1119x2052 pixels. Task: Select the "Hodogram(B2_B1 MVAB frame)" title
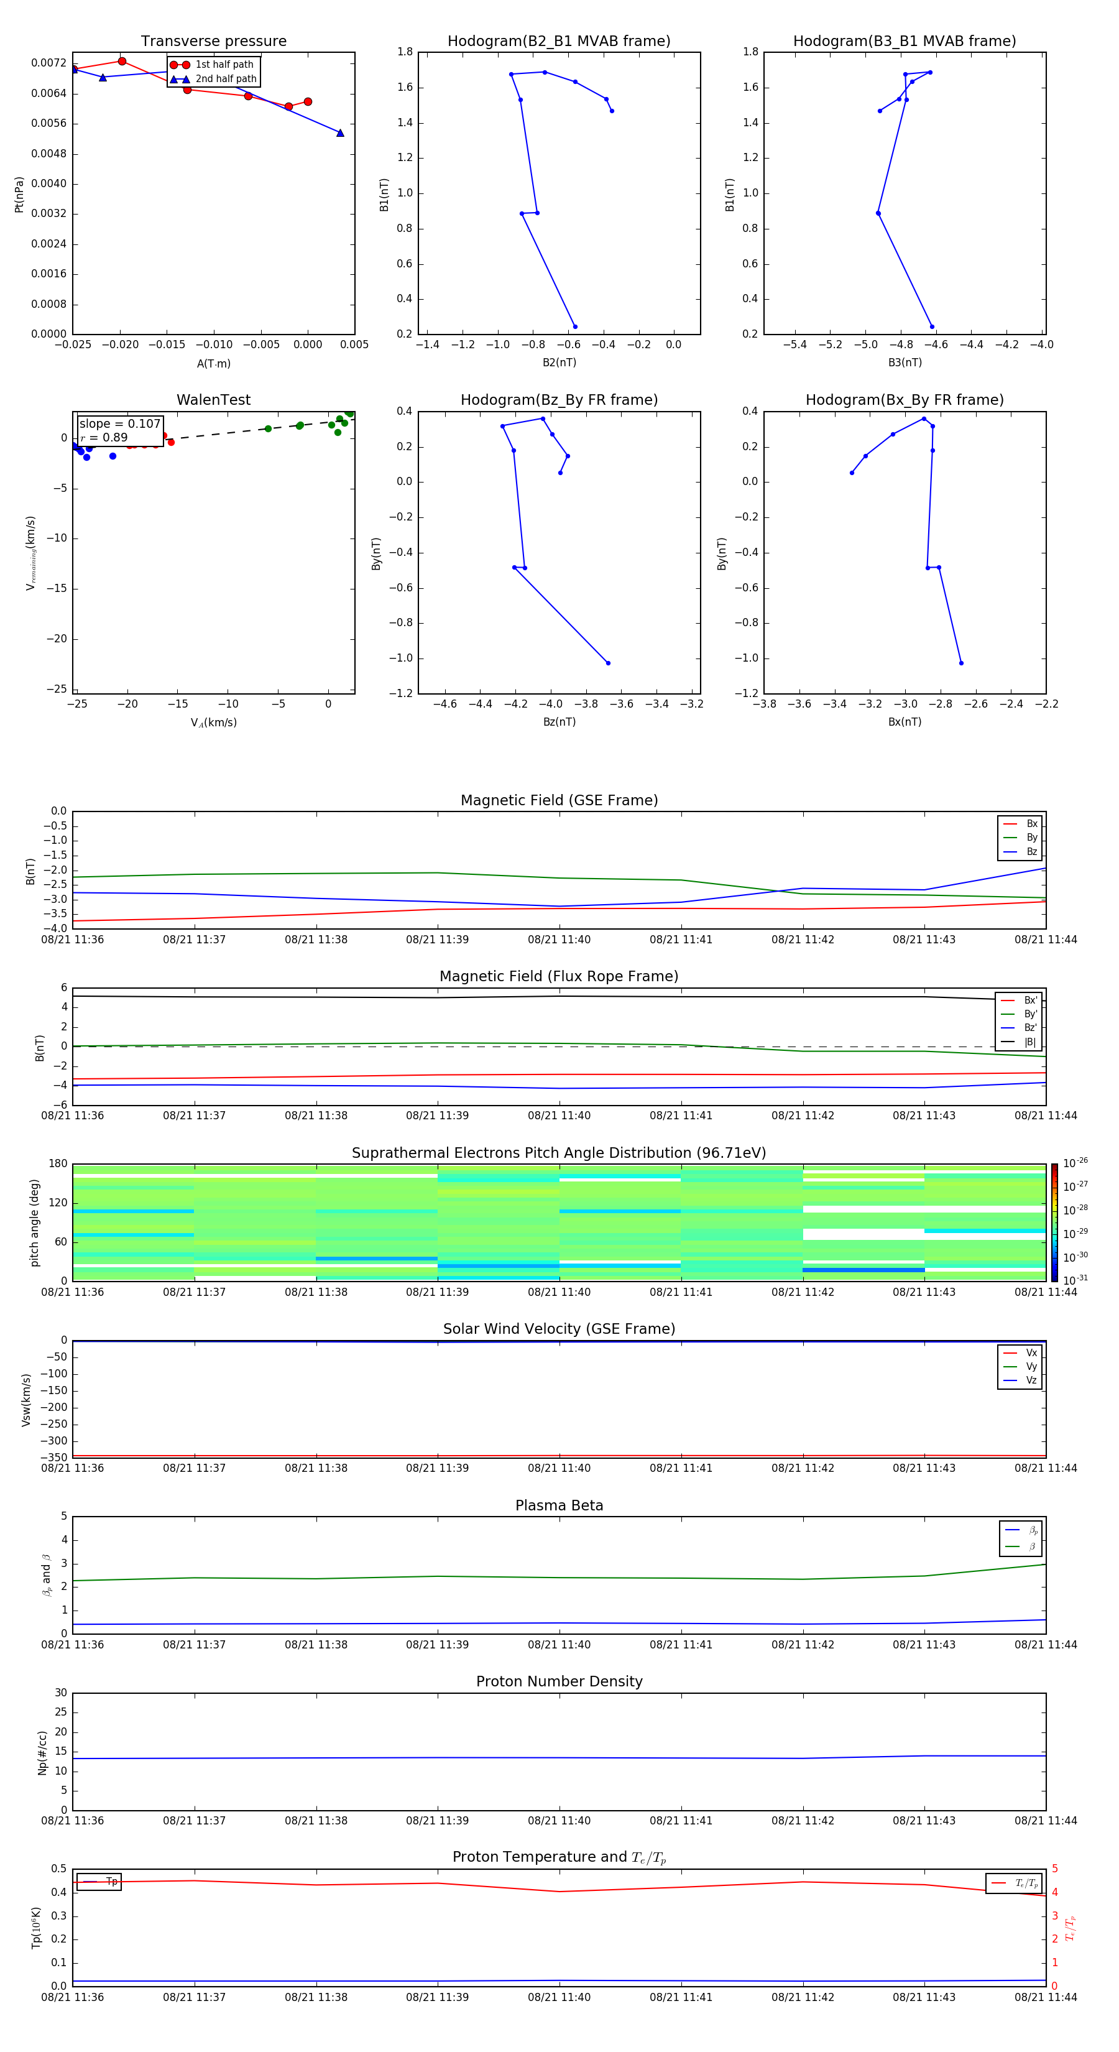559,42
